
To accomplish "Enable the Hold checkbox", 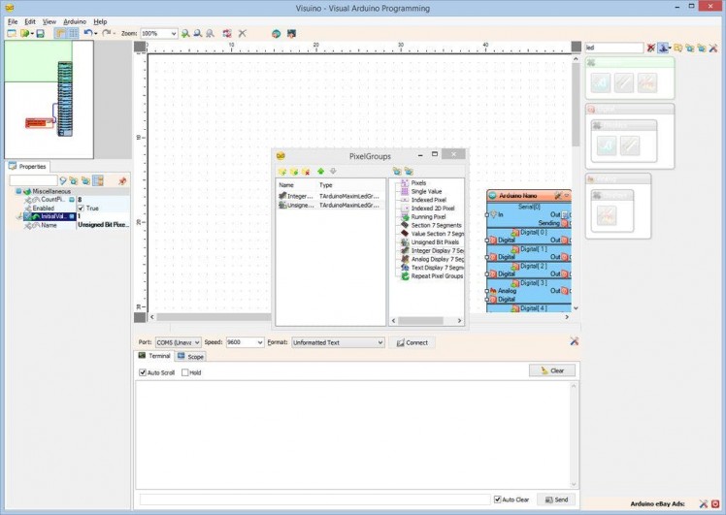I will (184, 372).
